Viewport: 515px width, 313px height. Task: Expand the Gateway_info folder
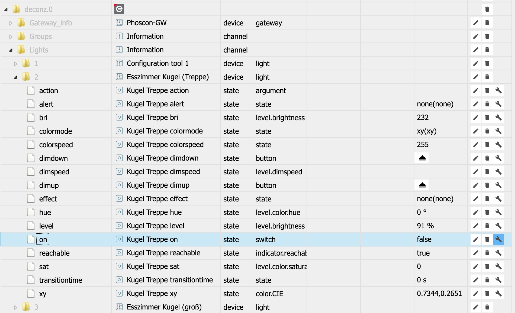pyautogui.click(x=11, y=23)
